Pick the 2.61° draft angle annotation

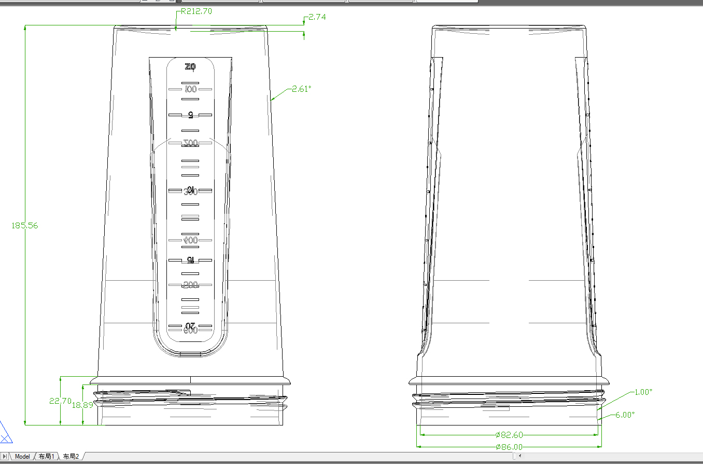point(301,89)
